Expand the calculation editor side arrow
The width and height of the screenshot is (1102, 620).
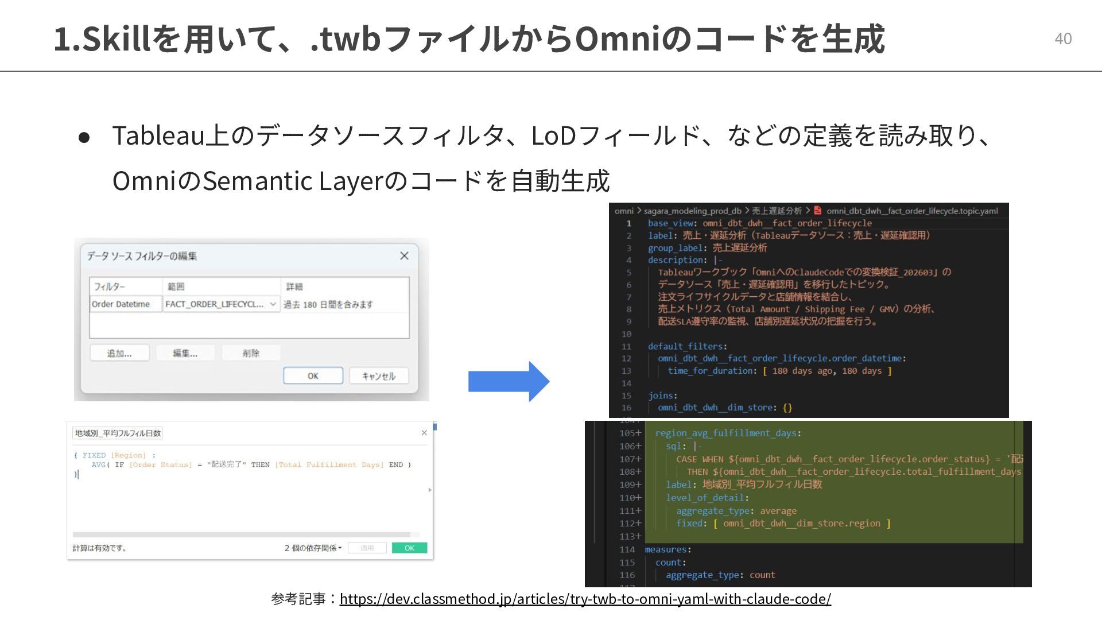coord(430,490)
